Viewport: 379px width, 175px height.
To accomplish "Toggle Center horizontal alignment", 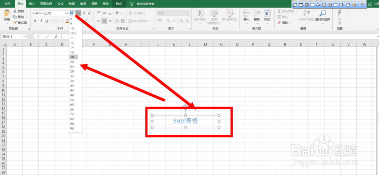I will (x=104, y=21).
